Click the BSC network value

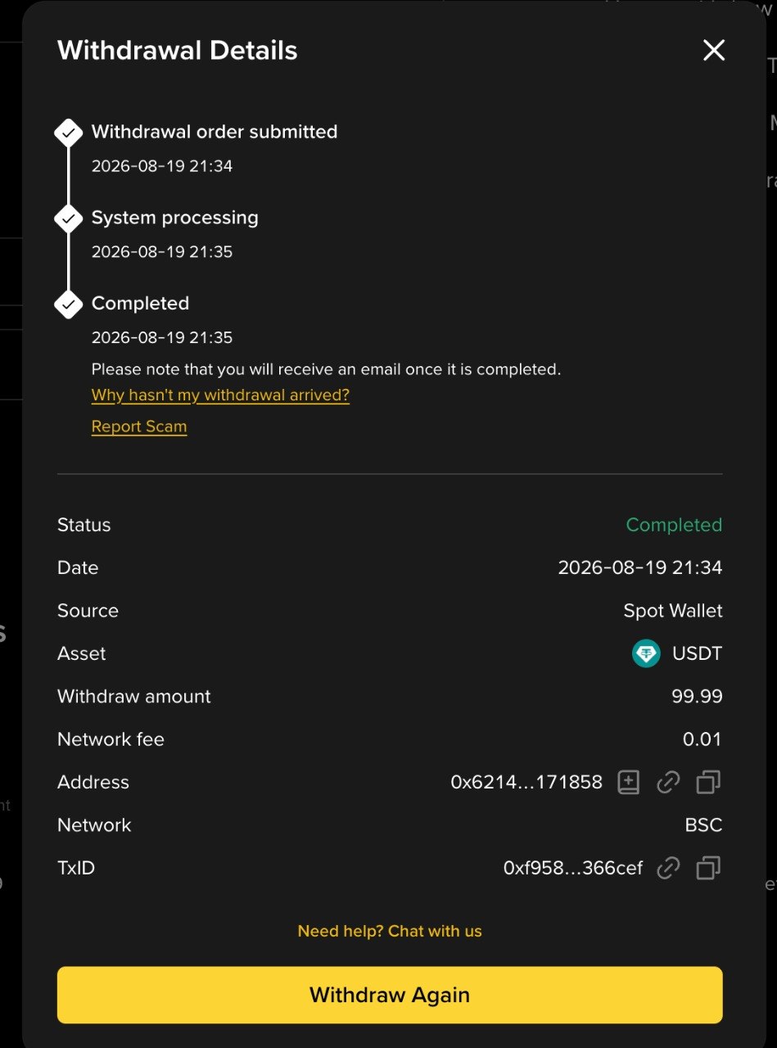703,825
